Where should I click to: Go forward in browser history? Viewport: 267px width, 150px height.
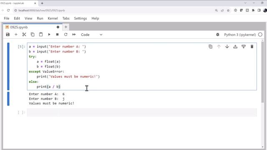click(x=2, y=10)
